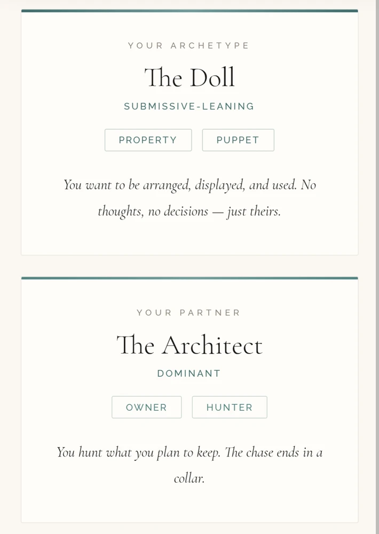This screenshot has height=534, width=379.
Task: Click the YOUR ARCHETYPE overline text
Action: pos(189,46)
